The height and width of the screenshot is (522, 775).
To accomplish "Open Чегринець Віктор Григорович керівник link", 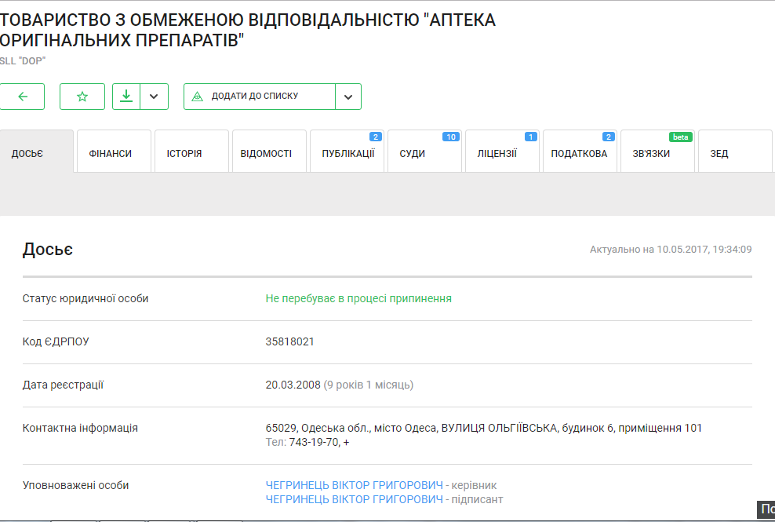I will click(x=354, y=485).
